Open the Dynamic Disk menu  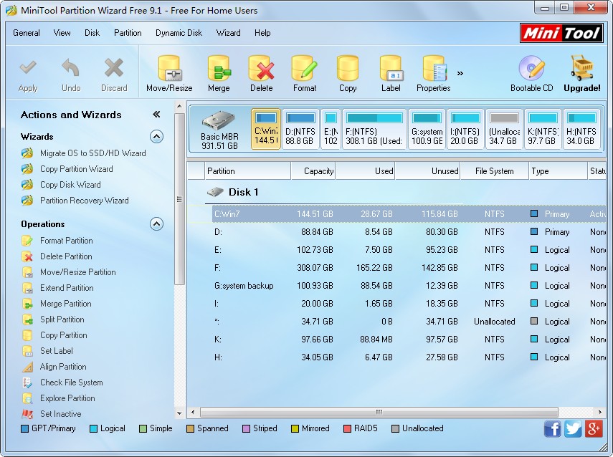tap(179, 33)
